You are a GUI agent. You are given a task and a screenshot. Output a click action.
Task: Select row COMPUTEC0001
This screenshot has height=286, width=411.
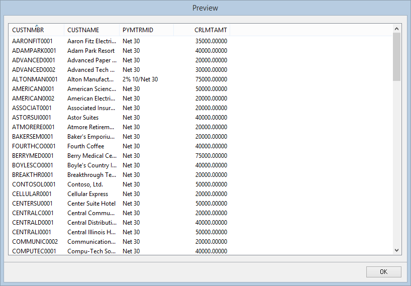(120, 251)
